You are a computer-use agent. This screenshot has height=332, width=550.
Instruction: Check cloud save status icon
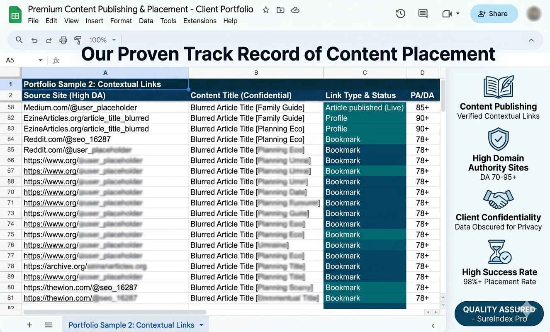coord(295,10)
